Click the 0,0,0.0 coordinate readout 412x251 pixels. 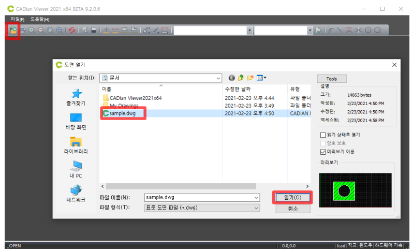tap(289, 246)
